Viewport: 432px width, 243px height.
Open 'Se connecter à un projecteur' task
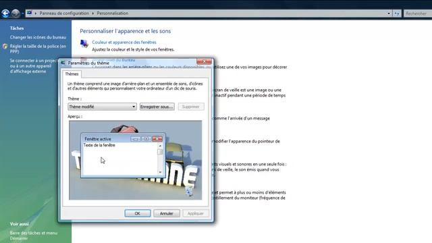point(34,66)
